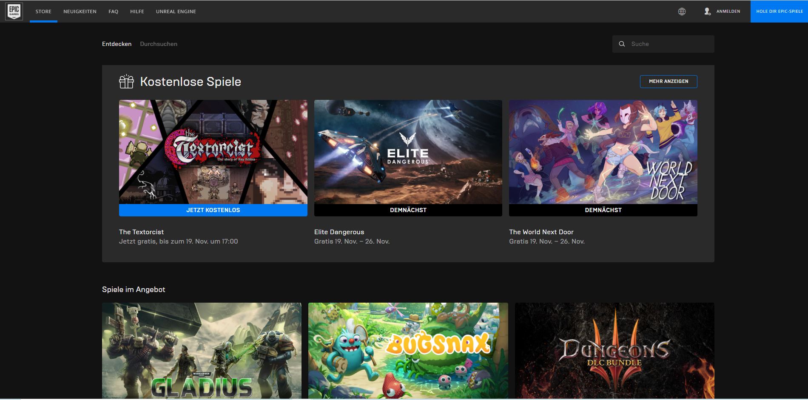Open the Store tab
808x400 pixels.
pyautogui.click(x=43, y=11)
